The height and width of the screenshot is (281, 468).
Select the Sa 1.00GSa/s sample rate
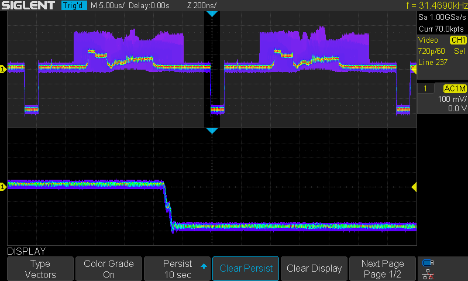tap(442, 17)
